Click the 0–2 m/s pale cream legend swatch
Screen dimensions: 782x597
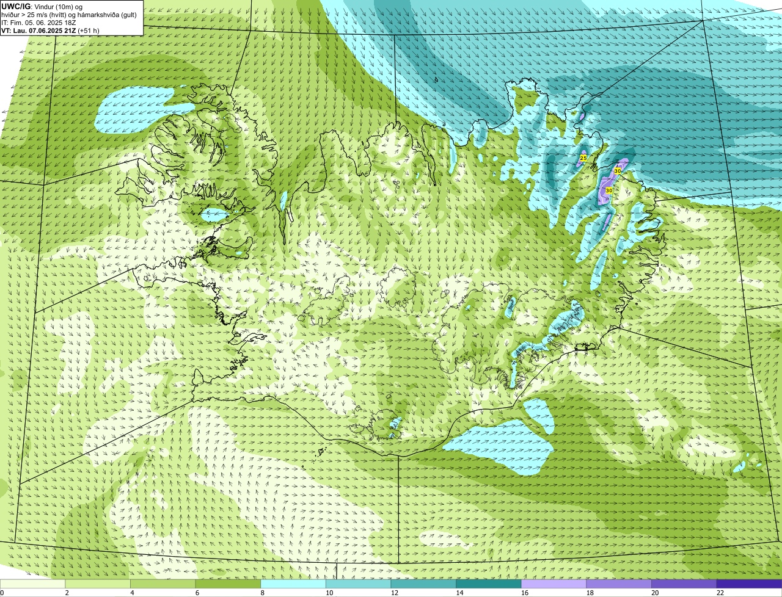click(x=32, y=584)
